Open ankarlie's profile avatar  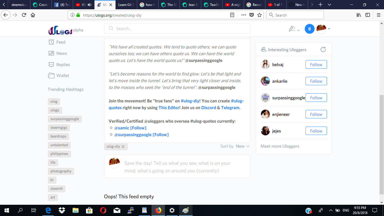[265, 81]
